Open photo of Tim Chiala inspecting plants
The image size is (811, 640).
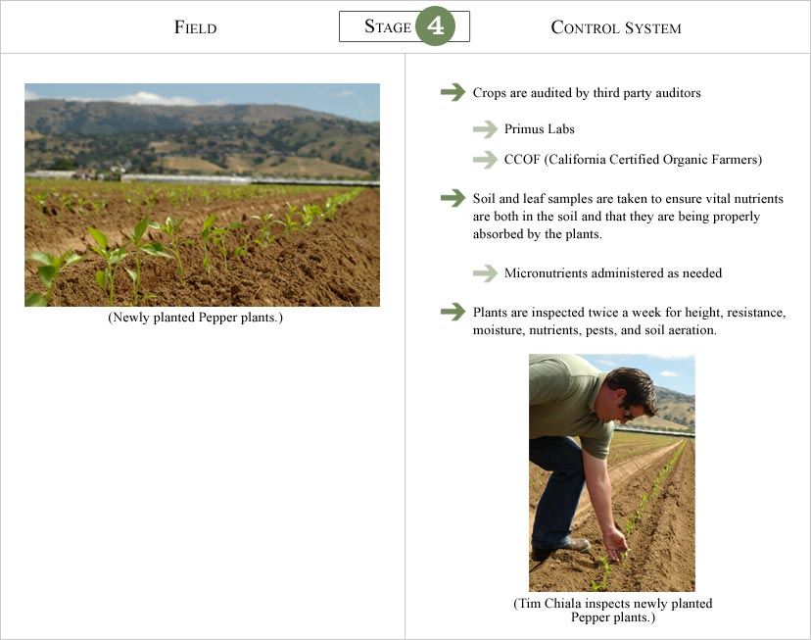click(612, 472)
